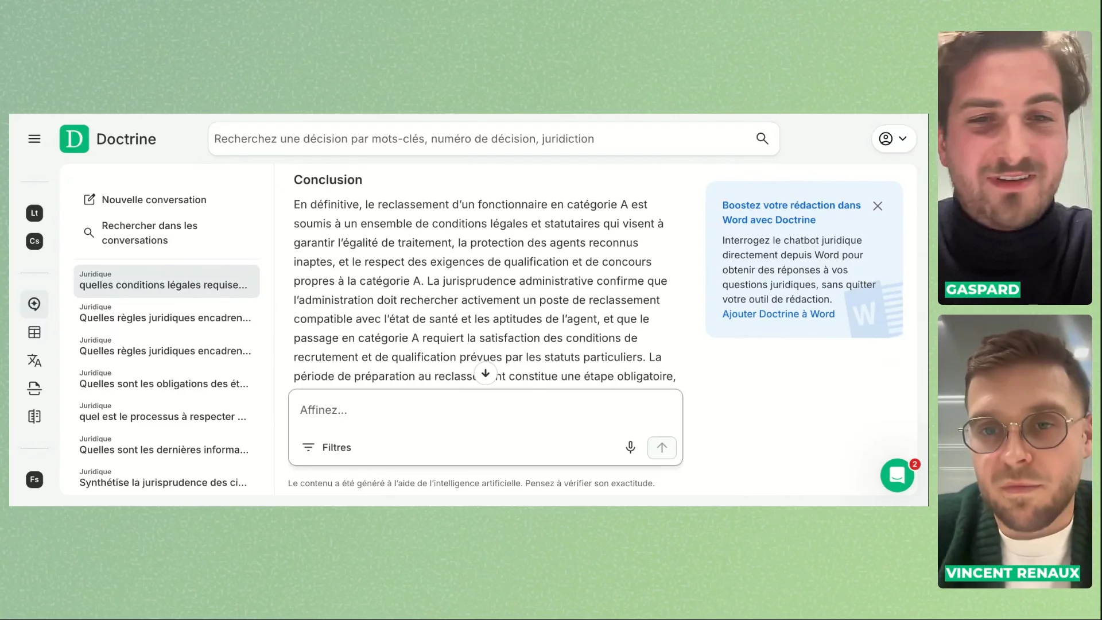Click the chatbot sidebar icon
Image resolution: width=1102 pixels, height=620 pixels.
pyautogui.click(x=34, y=304)
